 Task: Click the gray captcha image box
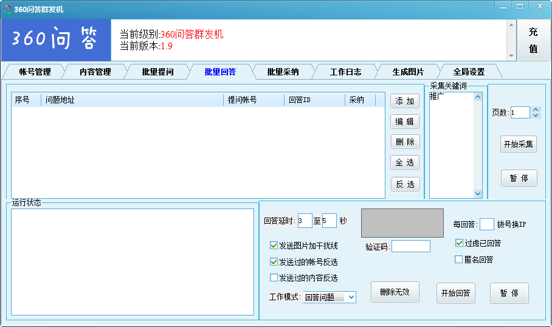tap(402, 223)
